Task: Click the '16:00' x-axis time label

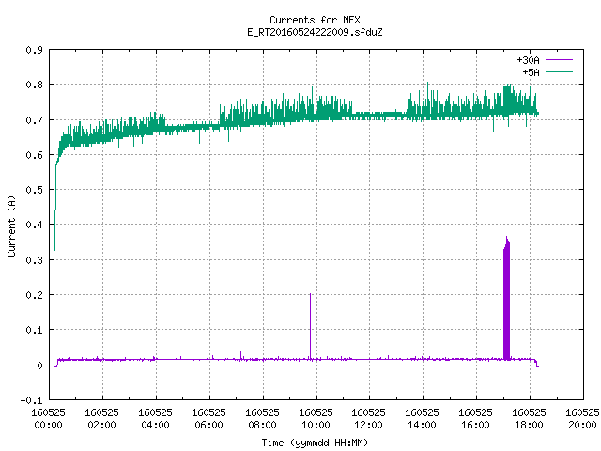Action: point(475,426)
